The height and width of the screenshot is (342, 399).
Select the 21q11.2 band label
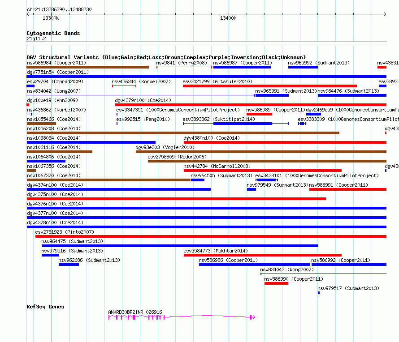coord(36,38)
